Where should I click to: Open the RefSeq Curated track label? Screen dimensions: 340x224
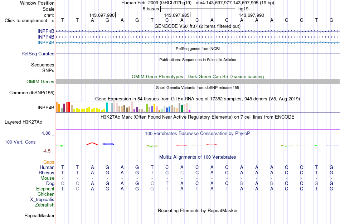(x=38, y=54)
